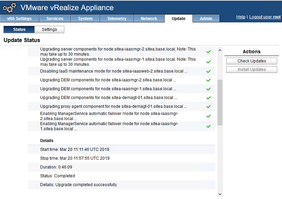Click checkmark for DEM upgrade on sitea-iaasmgr-1
Screen dimensions: 282x199
pos(209,89)
